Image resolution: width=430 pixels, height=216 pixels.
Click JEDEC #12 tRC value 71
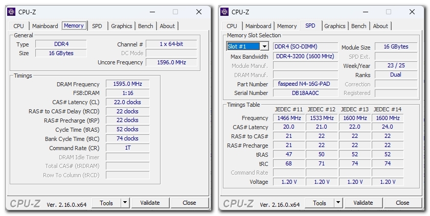(x=322, y=163)
